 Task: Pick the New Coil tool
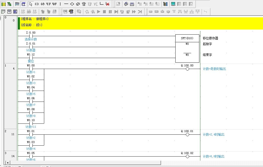72,4
